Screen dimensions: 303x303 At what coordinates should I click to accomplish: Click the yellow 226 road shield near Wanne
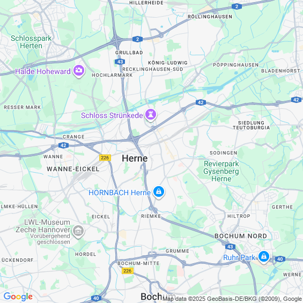pyautogui.click(x=105, y=158)
